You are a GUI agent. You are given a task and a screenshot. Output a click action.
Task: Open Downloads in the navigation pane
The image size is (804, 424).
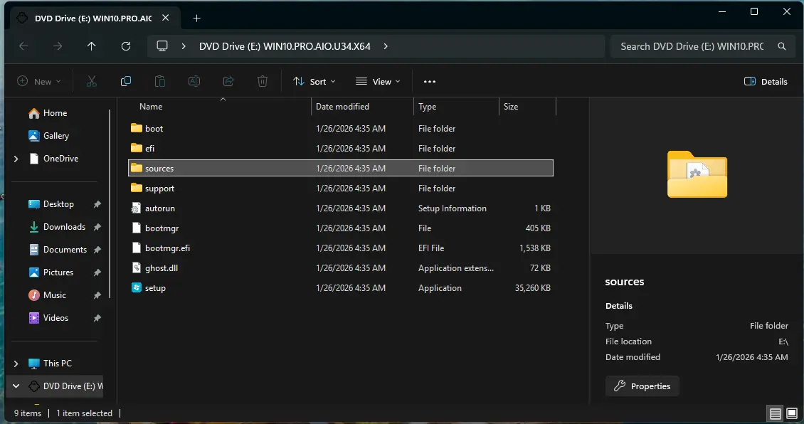[64, 227]
